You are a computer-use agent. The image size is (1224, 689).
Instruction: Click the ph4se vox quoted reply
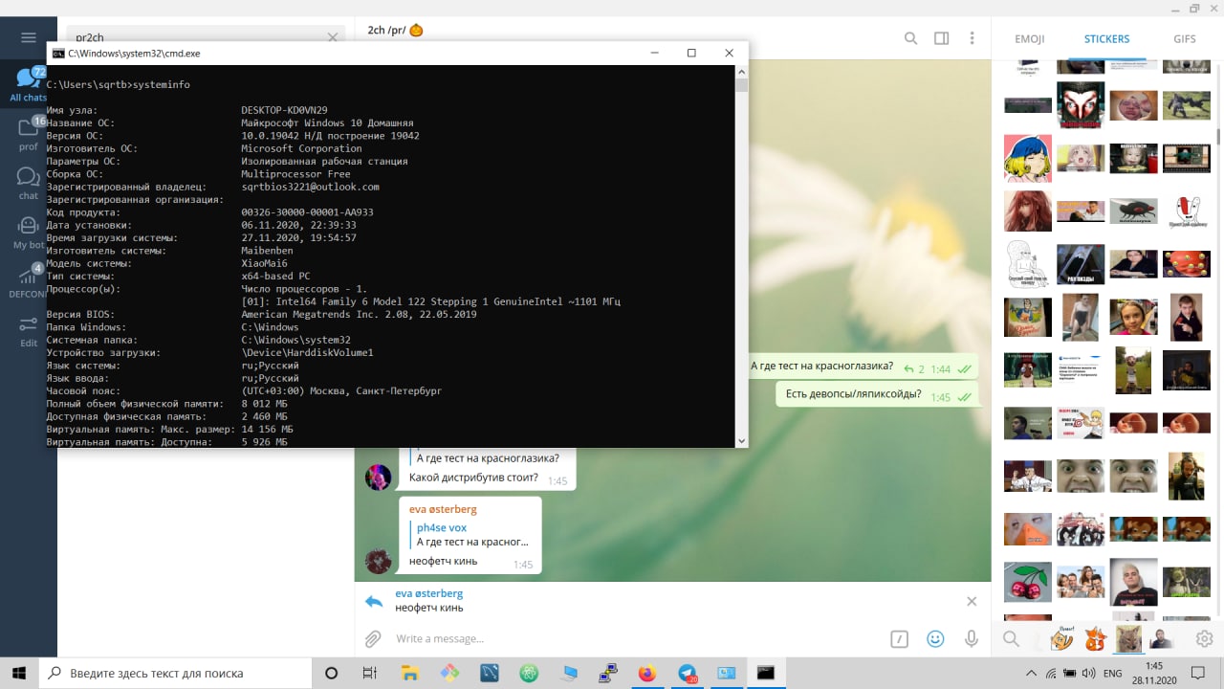472,535
